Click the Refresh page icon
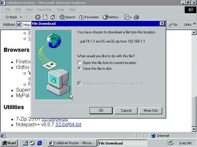Viewport: 197px width, 147px height. [x=45, y=17]
